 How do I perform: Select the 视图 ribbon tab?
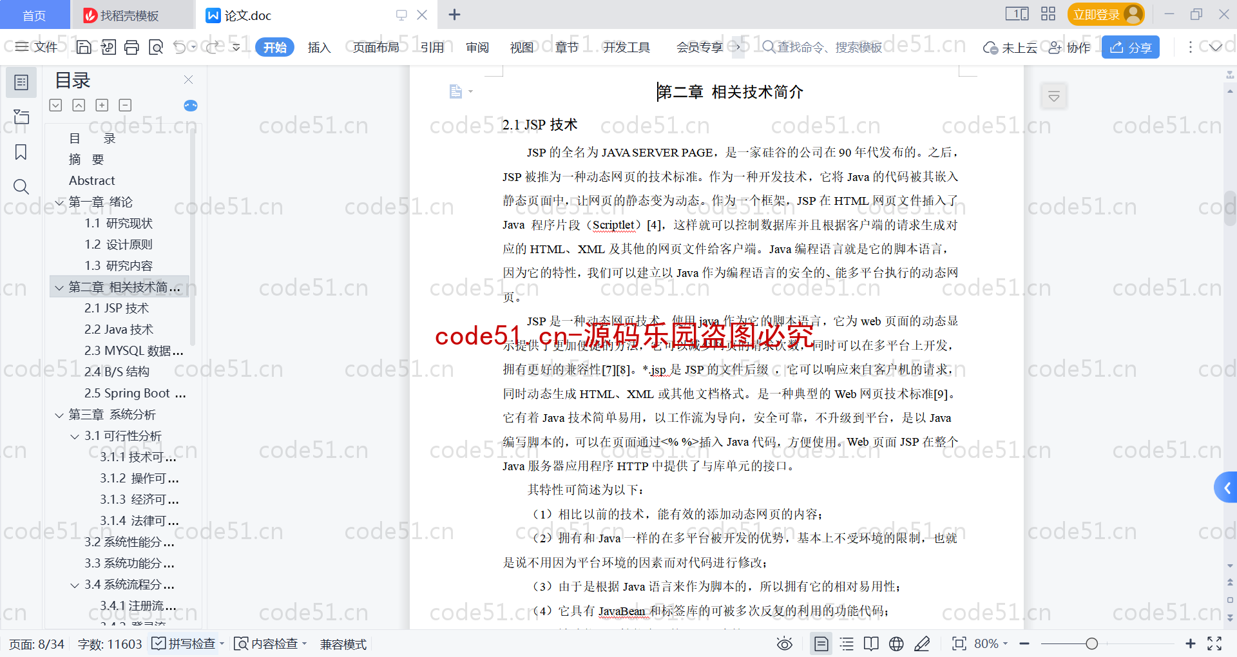(522, 47)
